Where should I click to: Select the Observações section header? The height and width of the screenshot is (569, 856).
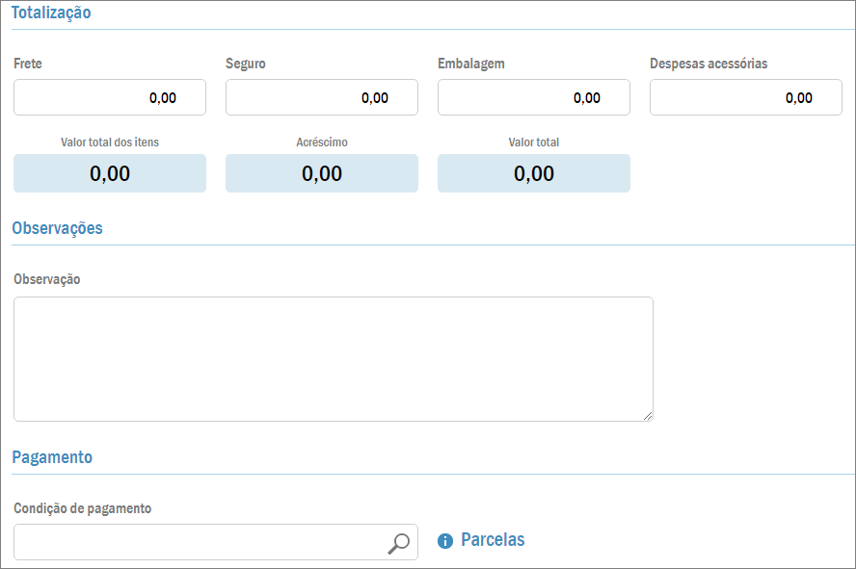coord(57,228)
